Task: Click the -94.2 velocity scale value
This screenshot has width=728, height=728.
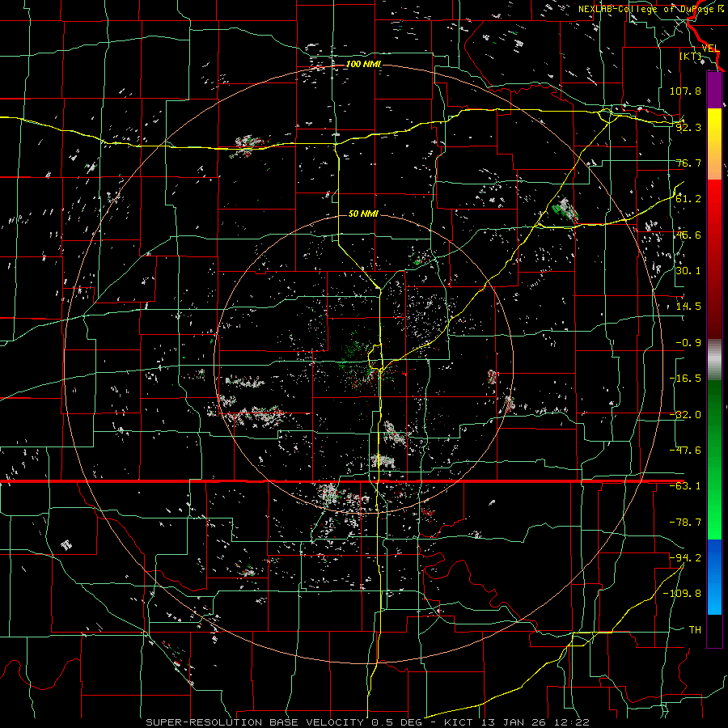Action: 685,557
